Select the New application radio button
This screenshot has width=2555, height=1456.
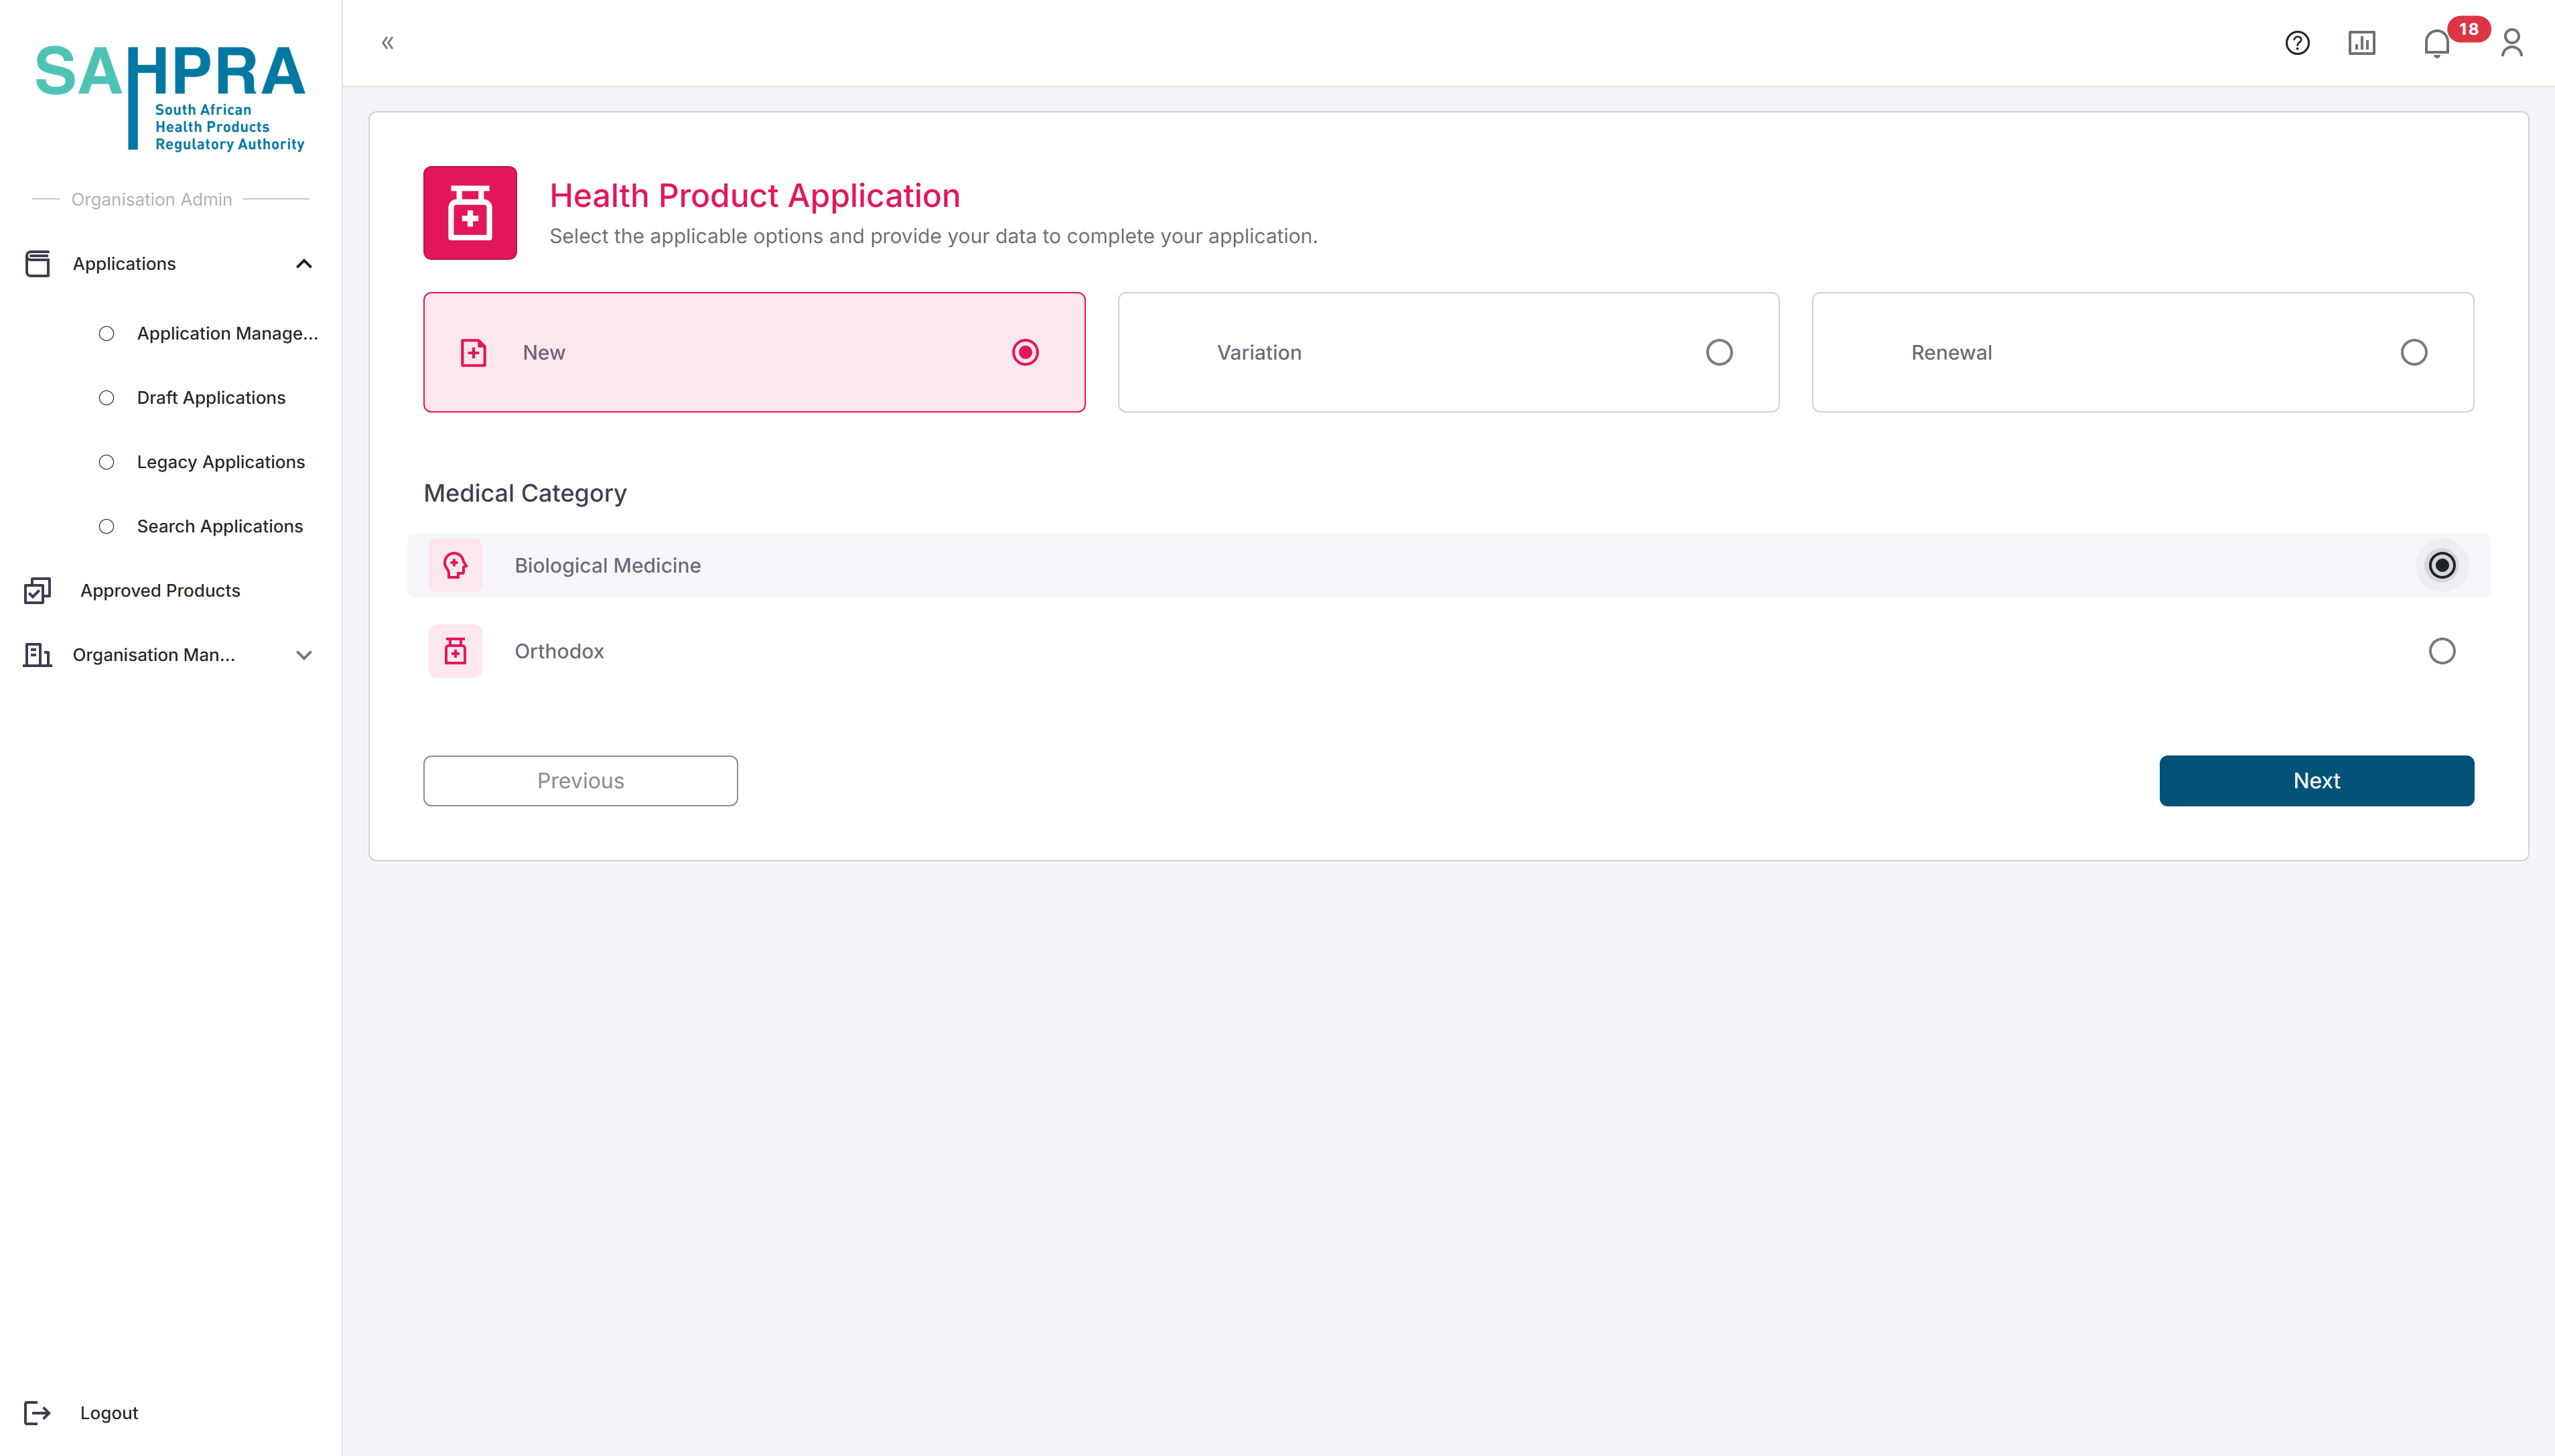tap(1025, 353)
